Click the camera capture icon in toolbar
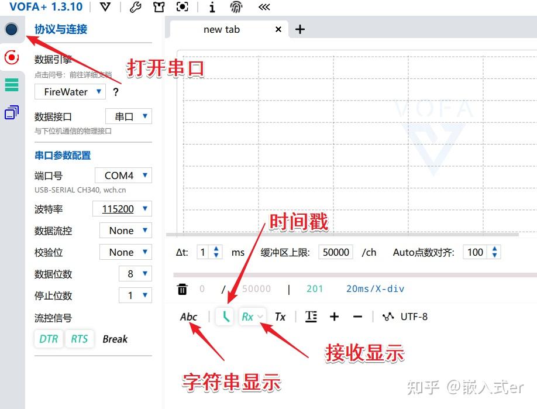This screenshot has height=409, width=537. (182, 8)
